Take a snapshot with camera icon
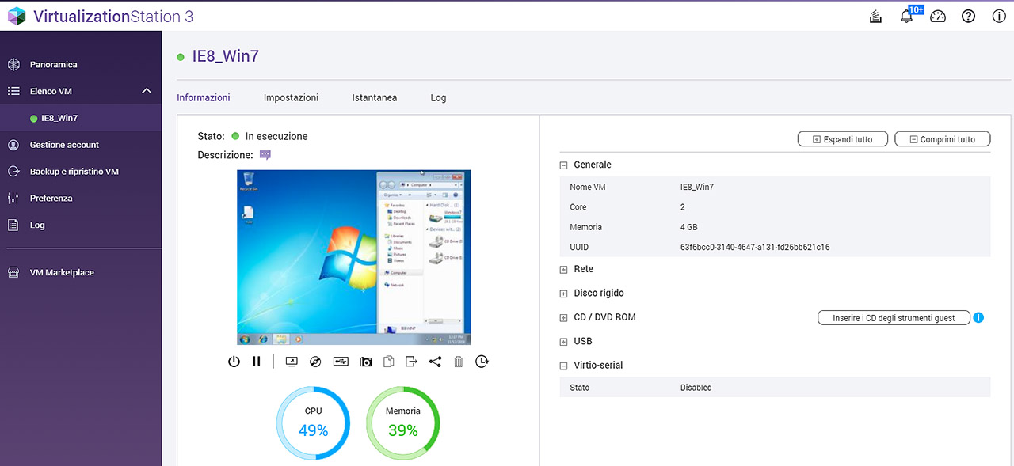The image size is (1014, 466). (365, 362)
